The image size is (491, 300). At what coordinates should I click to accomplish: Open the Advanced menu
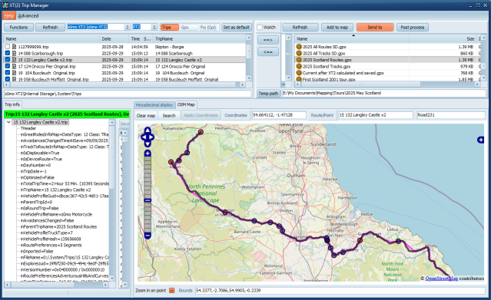[28, 15]
